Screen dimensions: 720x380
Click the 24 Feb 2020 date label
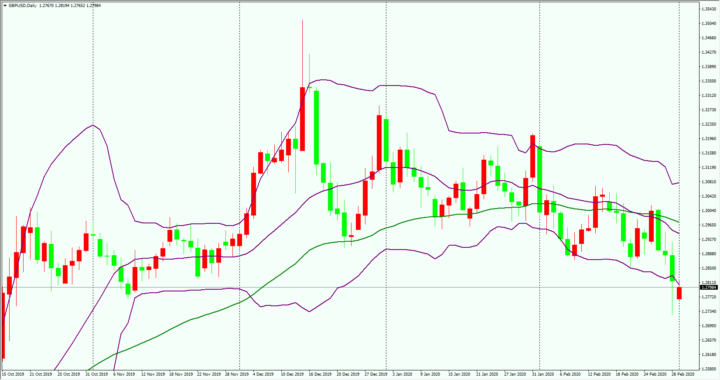click(655, 374)
